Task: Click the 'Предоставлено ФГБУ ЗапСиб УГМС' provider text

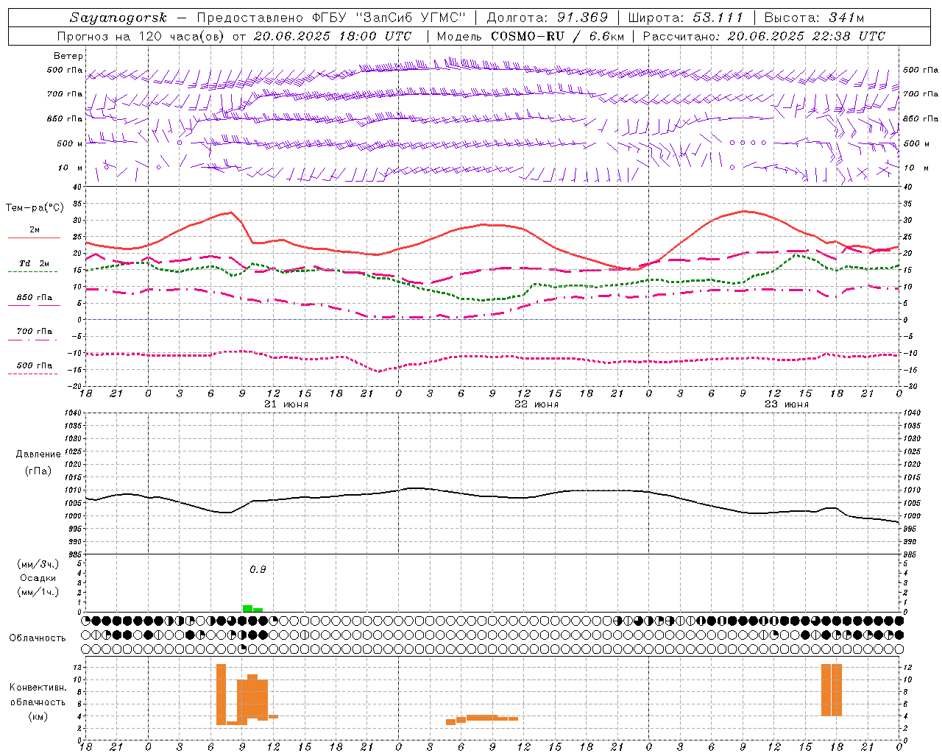Action: [332, 18]
